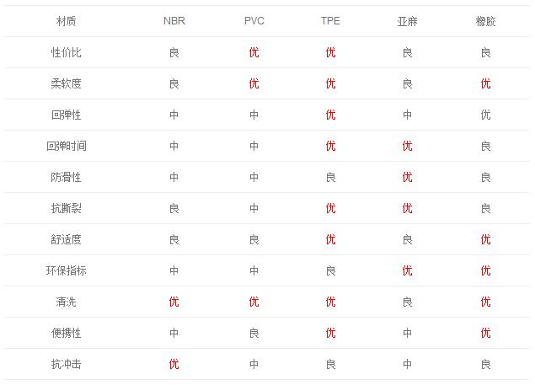Select the 抗冲击 row label
Screen dimensions: 535x385
point(66,364)
